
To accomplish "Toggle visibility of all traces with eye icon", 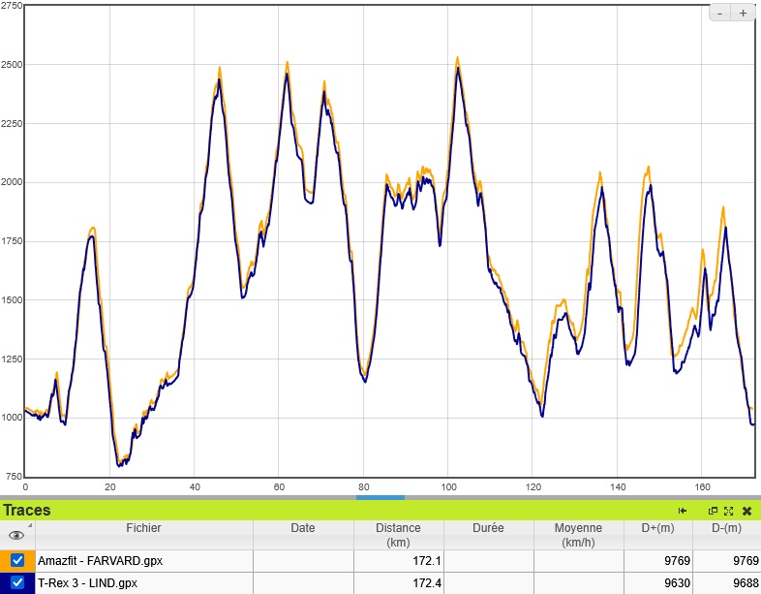I will (15, 534).
